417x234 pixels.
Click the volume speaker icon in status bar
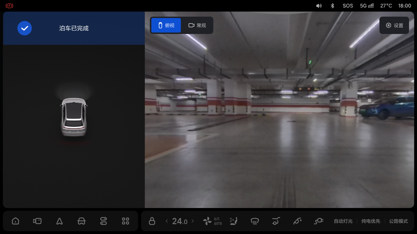(x=319, y=6)
